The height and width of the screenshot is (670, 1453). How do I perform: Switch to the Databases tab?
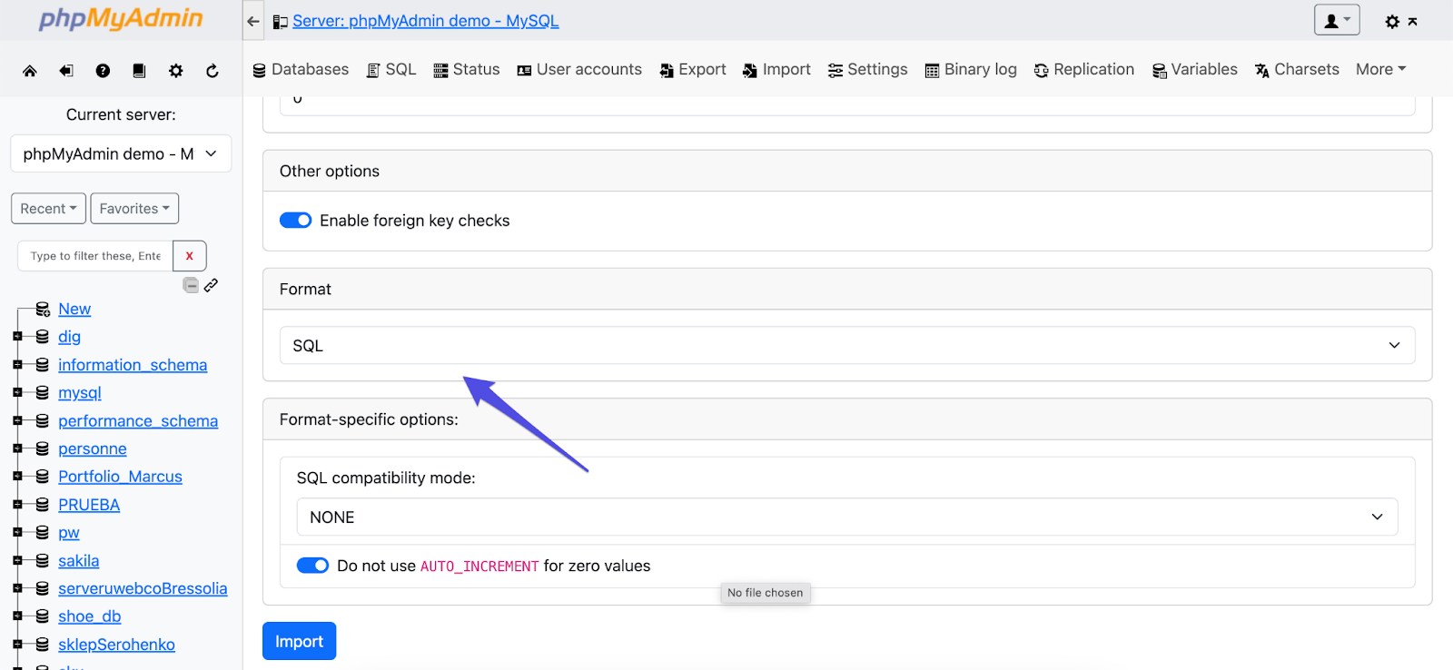click(301, 69)
